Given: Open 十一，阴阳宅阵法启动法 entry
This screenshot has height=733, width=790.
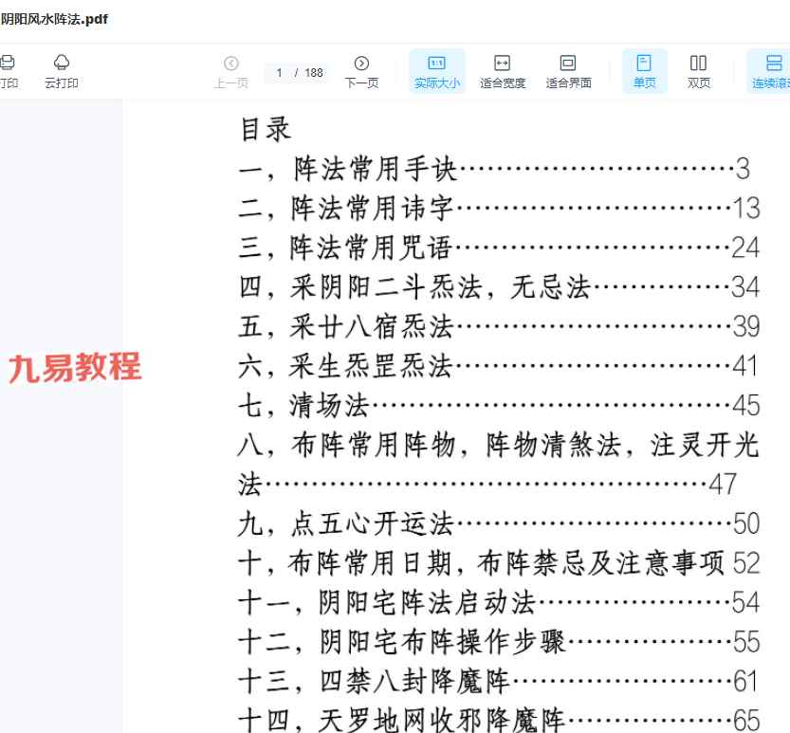Looking at the screenshot, I should click(x=387, y=601).
